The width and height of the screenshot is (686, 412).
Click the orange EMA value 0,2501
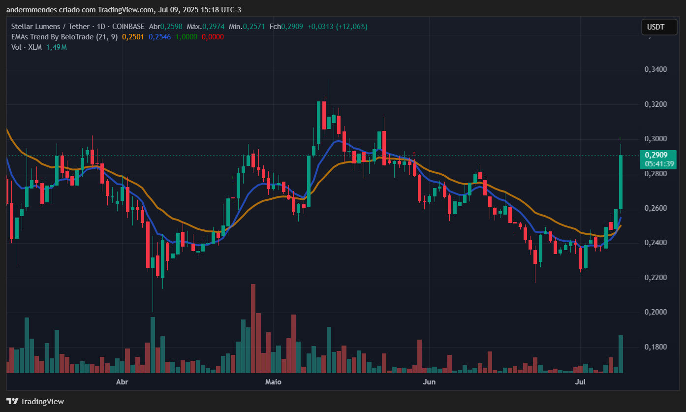pyautogui.click(x=133, y=37)
